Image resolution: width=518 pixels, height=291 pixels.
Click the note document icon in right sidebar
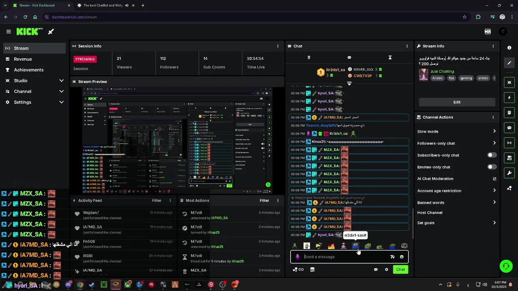(509, 112)
